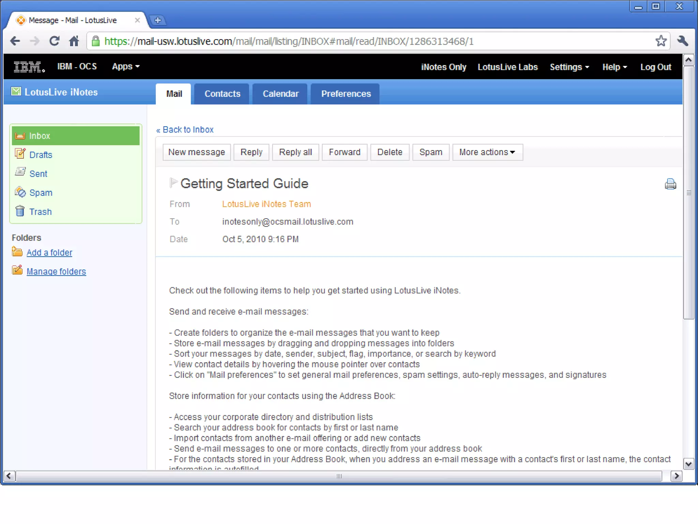This screenshot has width=698, height=524.
Task: Toggle the flag on Getting Started Guide
Action: click(173, 183)
